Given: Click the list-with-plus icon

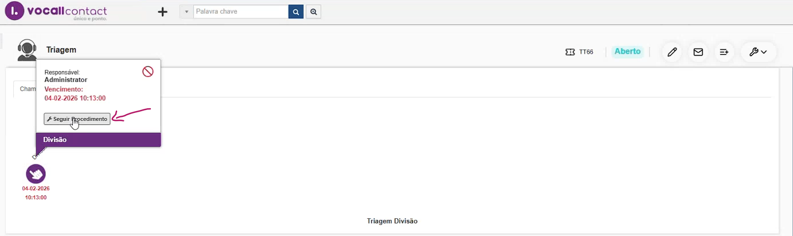Looking at the screenshot, I should pyautogui.click(x=724, y=52).
